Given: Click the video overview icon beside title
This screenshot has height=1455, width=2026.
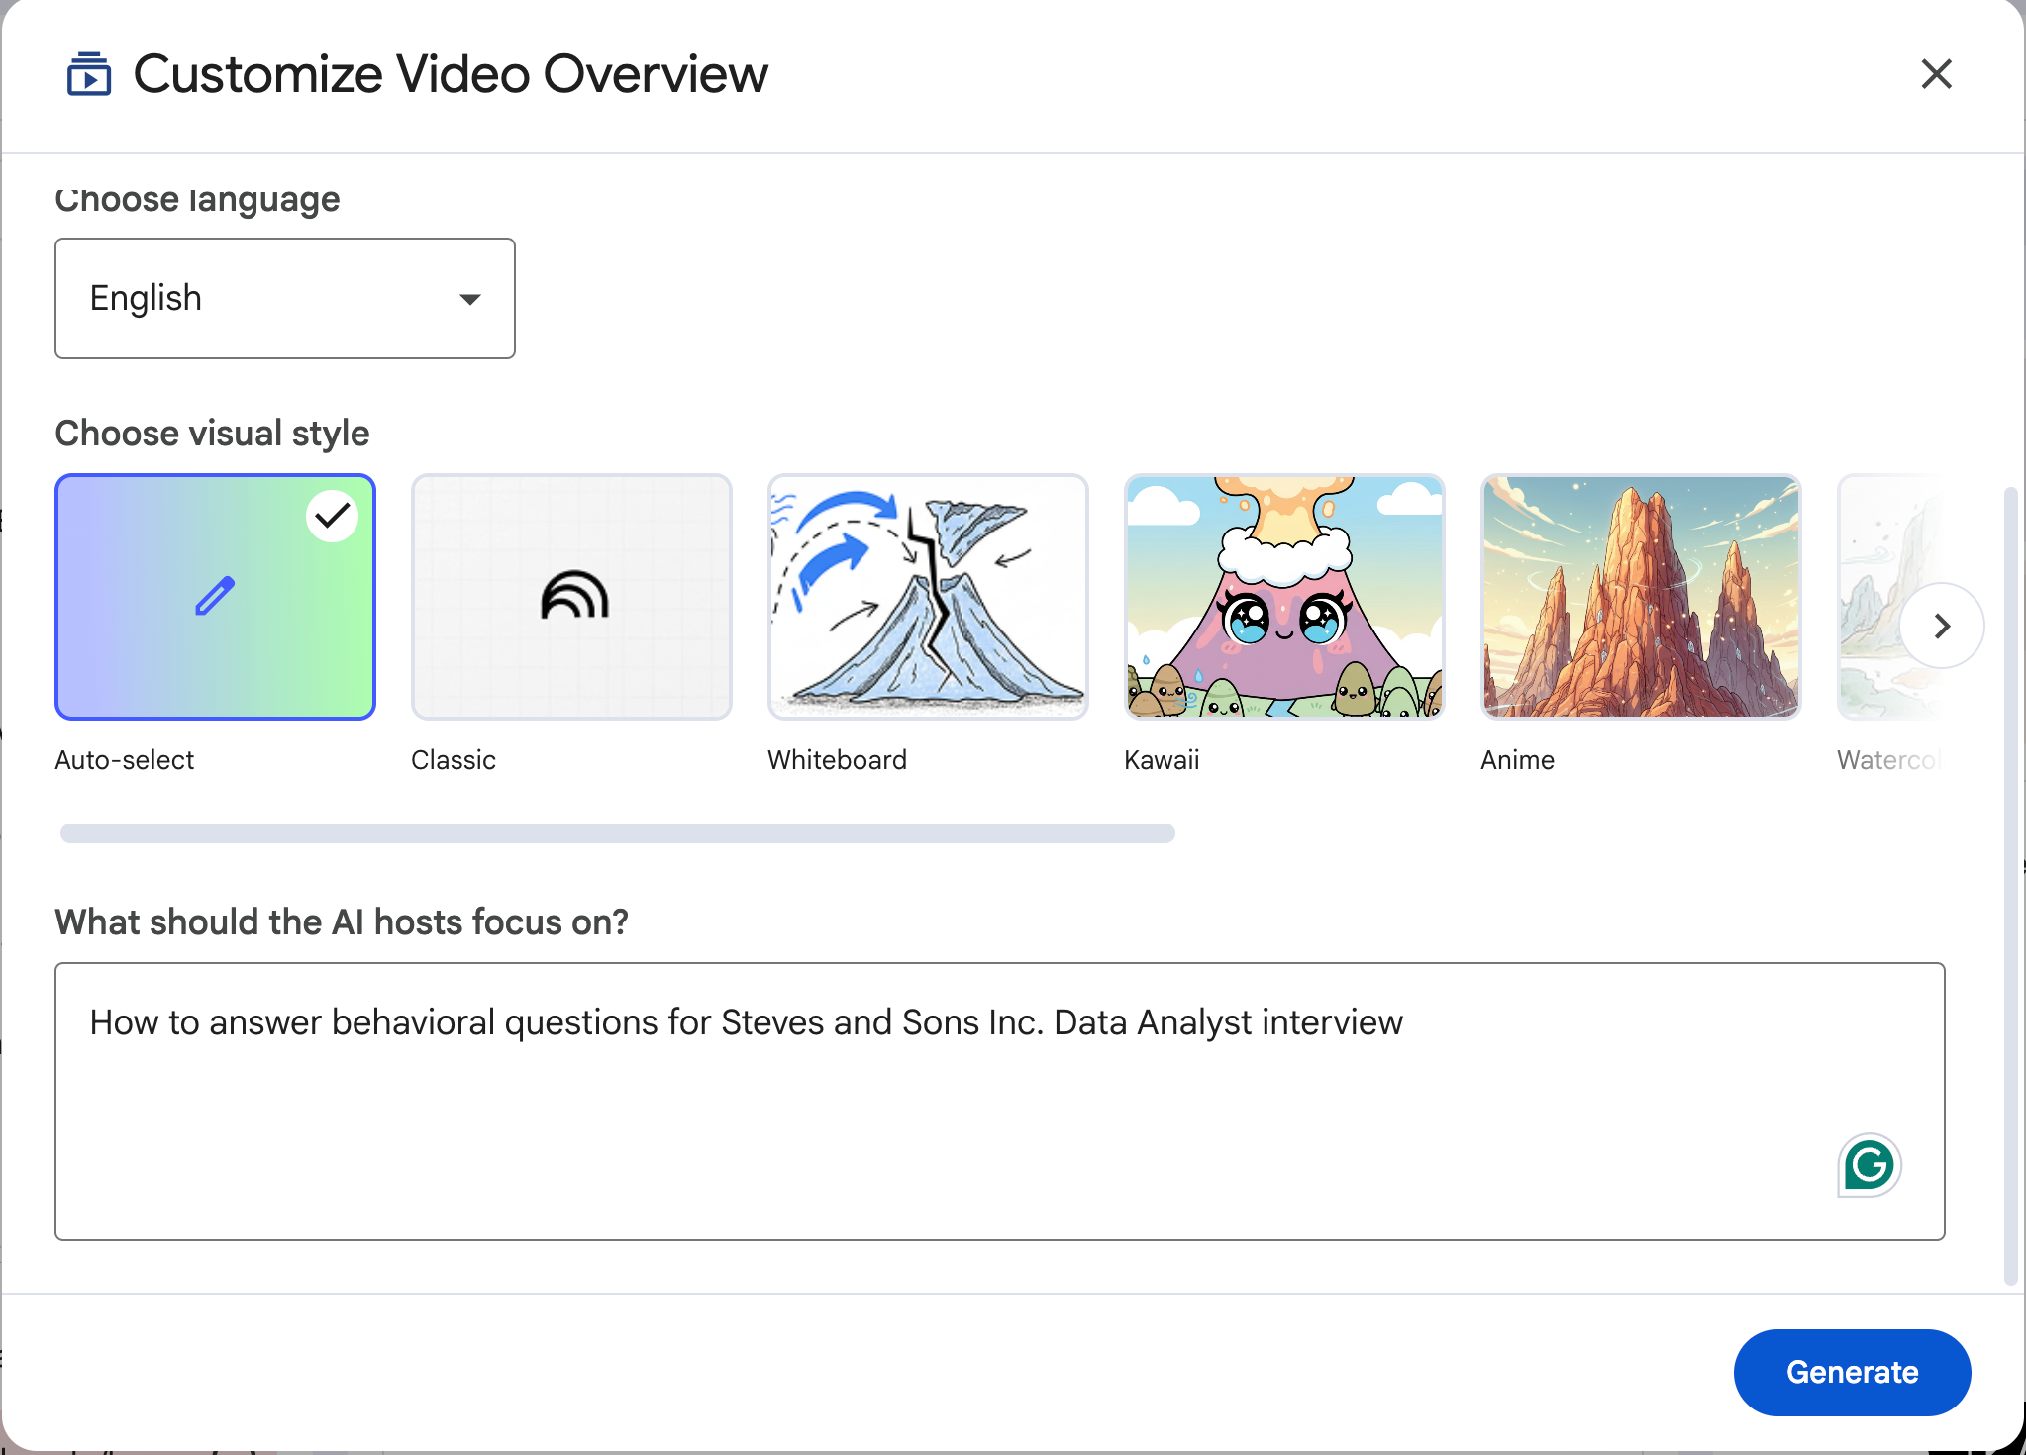Looking at the screenshot, I should coord(88,75).
